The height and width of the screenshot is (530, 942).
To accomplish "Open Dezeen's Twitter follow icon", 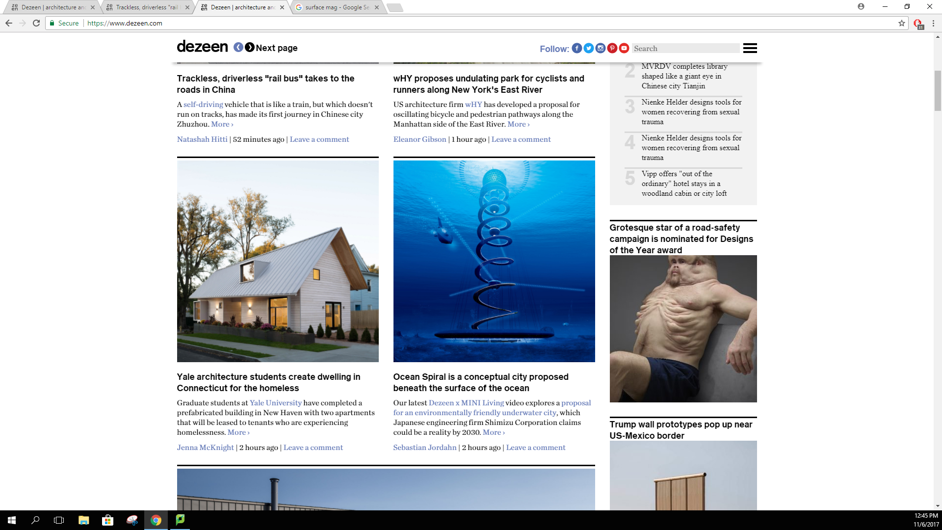I will pyautogui.click(x=589, y=48).
